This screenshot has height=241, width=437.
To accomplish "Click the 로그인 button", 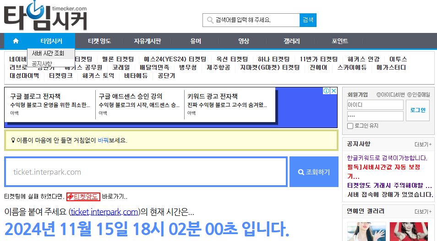I will coord(417,110).
